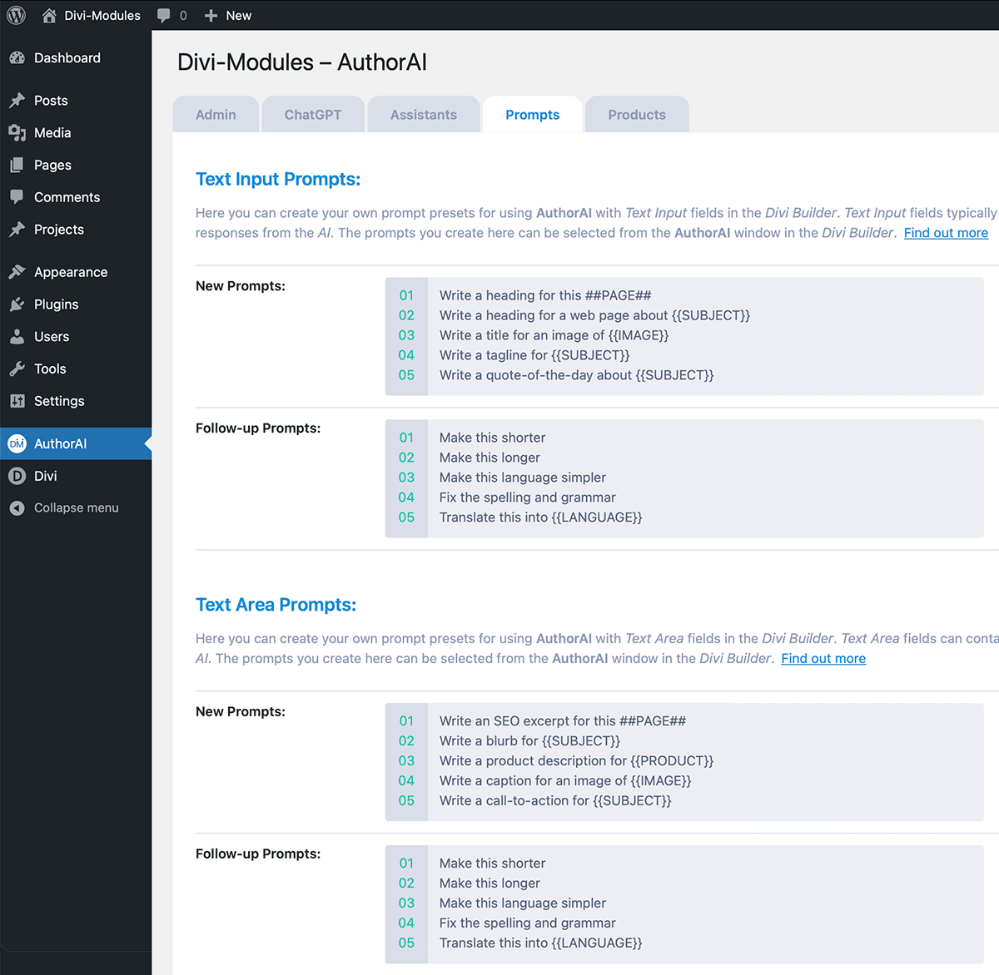Click the home icon beside Divi-Modules
Screen dimensions: 999x975
tap(49, 15)
